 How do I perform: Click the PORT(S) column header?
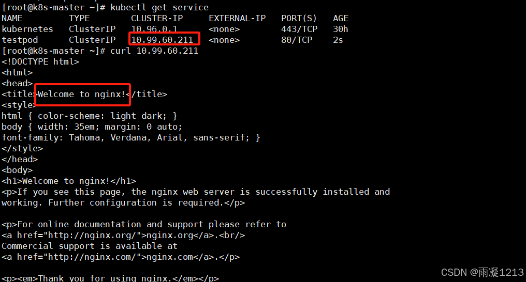click(299, 18)
